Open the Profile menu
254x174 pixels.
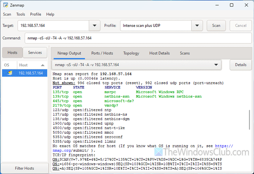tap(36, 14)
